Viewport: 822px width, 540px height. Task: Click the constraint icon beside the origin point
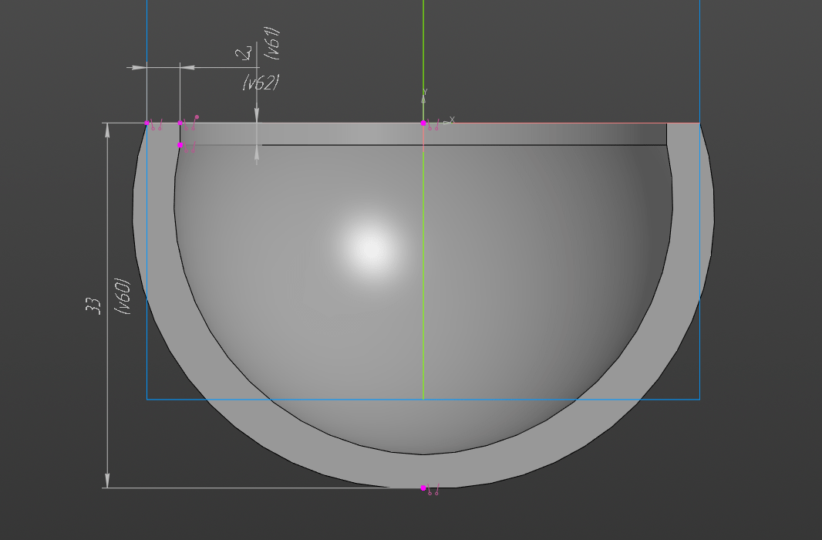433,125
